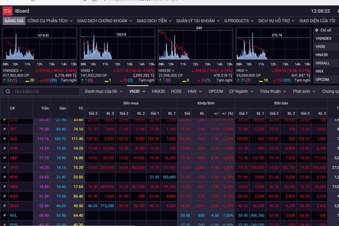Open the MWG stock symbol

coord(14,206)
